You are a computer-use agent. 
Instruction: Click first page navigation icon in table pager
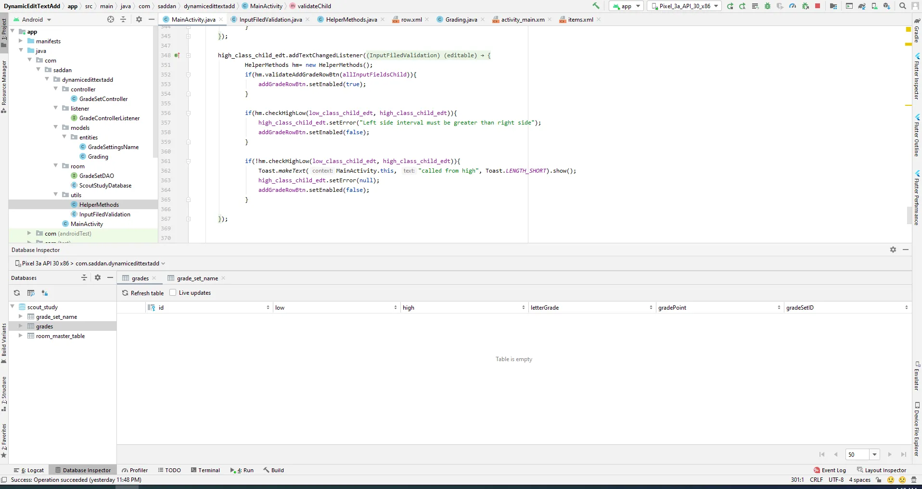coord(822,454)
